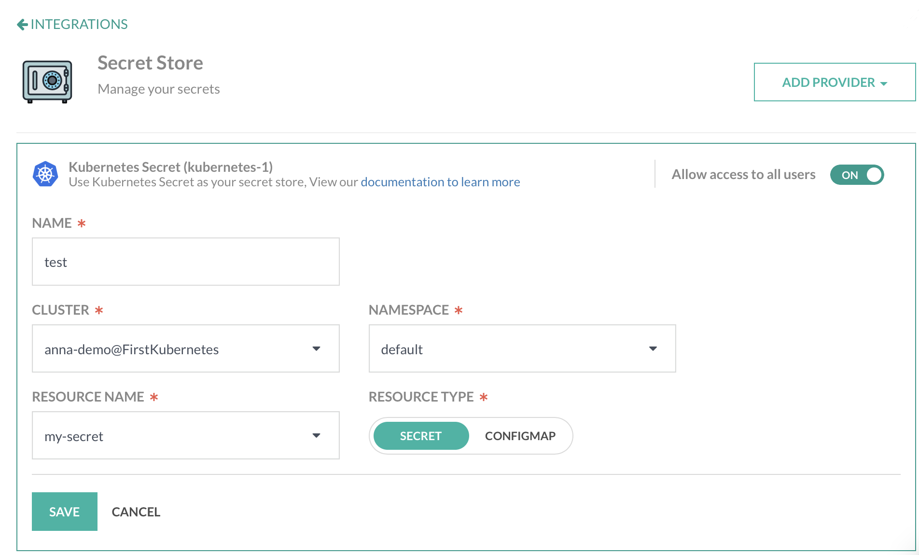919x555 pixels.
Task: Save the Kubernetes secret configuration
Action: [x=65, y=512]
